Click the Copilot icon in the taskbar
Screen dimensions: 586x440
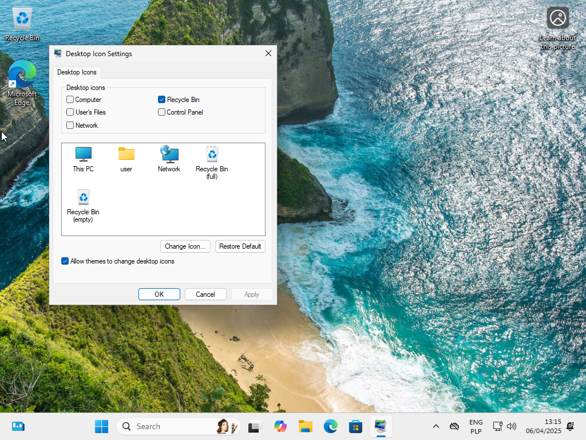coord(280,426)
